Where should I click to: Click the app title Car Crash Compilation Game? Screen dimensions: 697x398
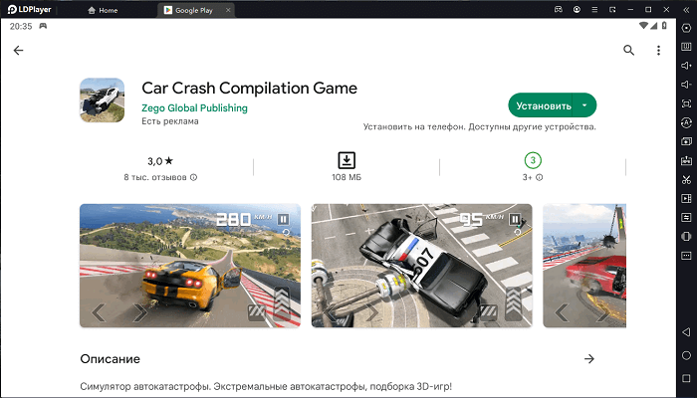[249, 88]
